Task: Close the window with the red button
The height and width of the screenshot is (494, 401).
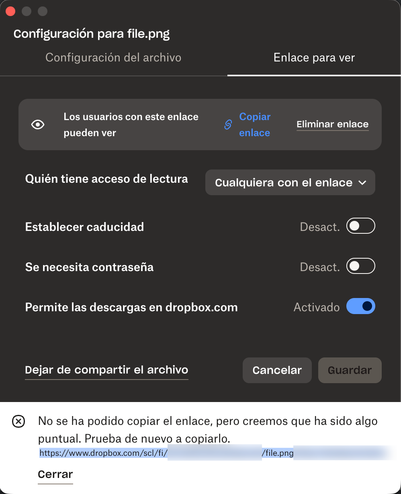Action: pyautogui.click(x=10, y=11)
